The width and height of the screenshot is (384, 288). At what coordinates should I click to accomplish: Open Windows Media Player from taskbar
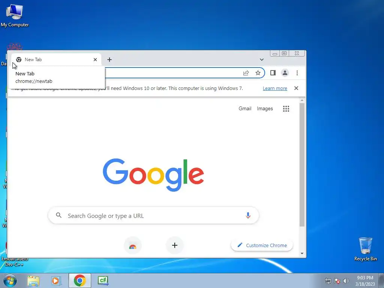tap(56, 280)
